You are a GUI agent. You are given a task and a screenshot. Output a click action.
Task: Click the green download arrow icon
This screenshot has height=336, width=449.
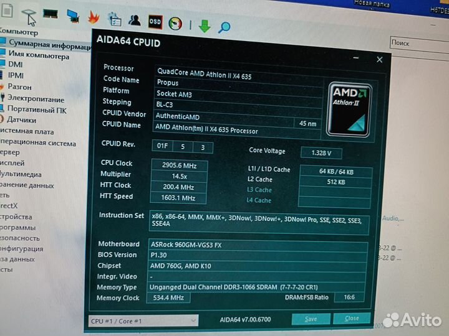[205, 26]
